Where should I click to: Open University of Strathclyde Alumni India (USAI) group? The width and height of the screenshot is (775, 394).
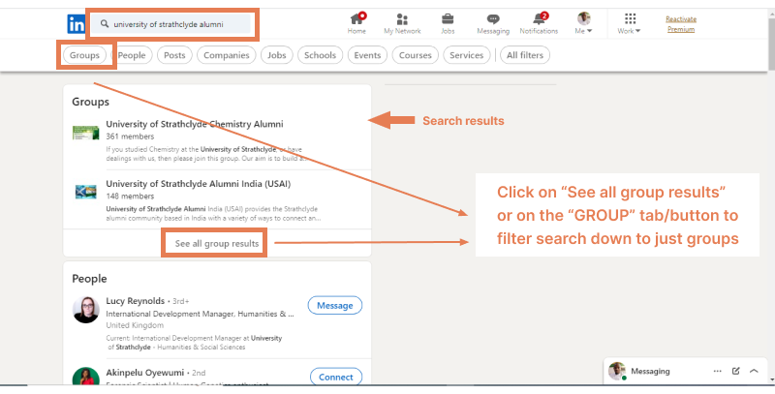[199, 184]
